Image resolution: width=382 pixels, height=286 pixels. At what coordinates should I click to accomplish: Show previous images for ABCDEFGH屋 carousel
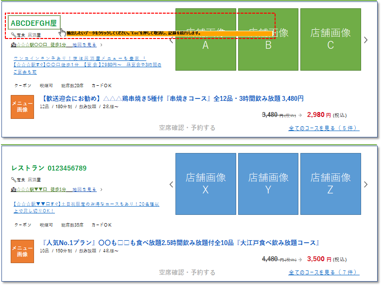(172, 40)
